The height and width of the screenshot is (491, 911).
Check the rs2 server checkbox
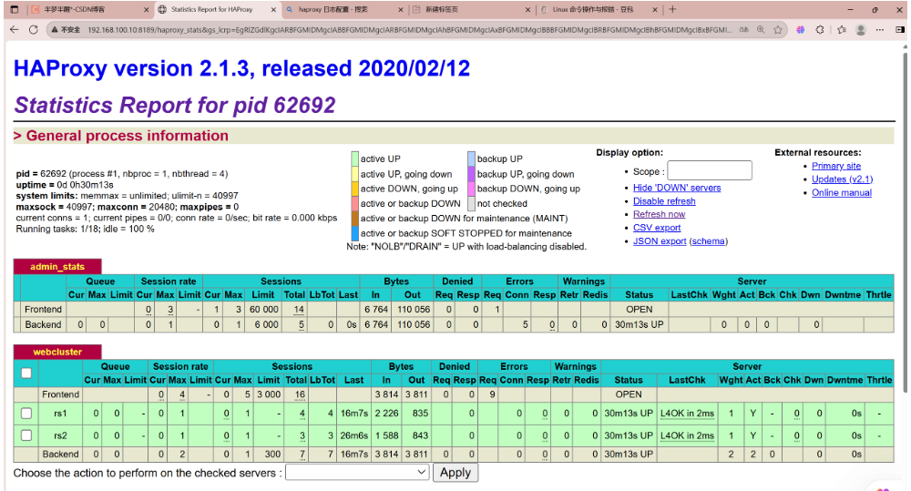(x=26, y=435)
